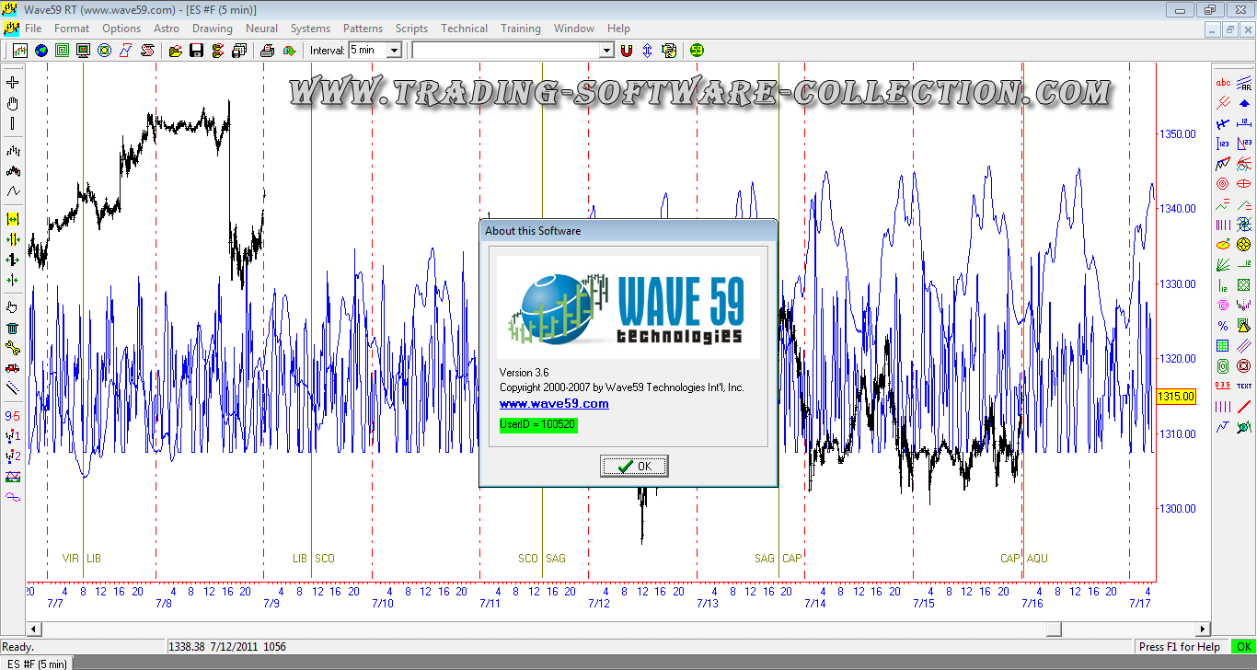Click the globe icon in toolbar
Image resolution: width=1257 pixels, height=670 pixels.
pos(41,51)
